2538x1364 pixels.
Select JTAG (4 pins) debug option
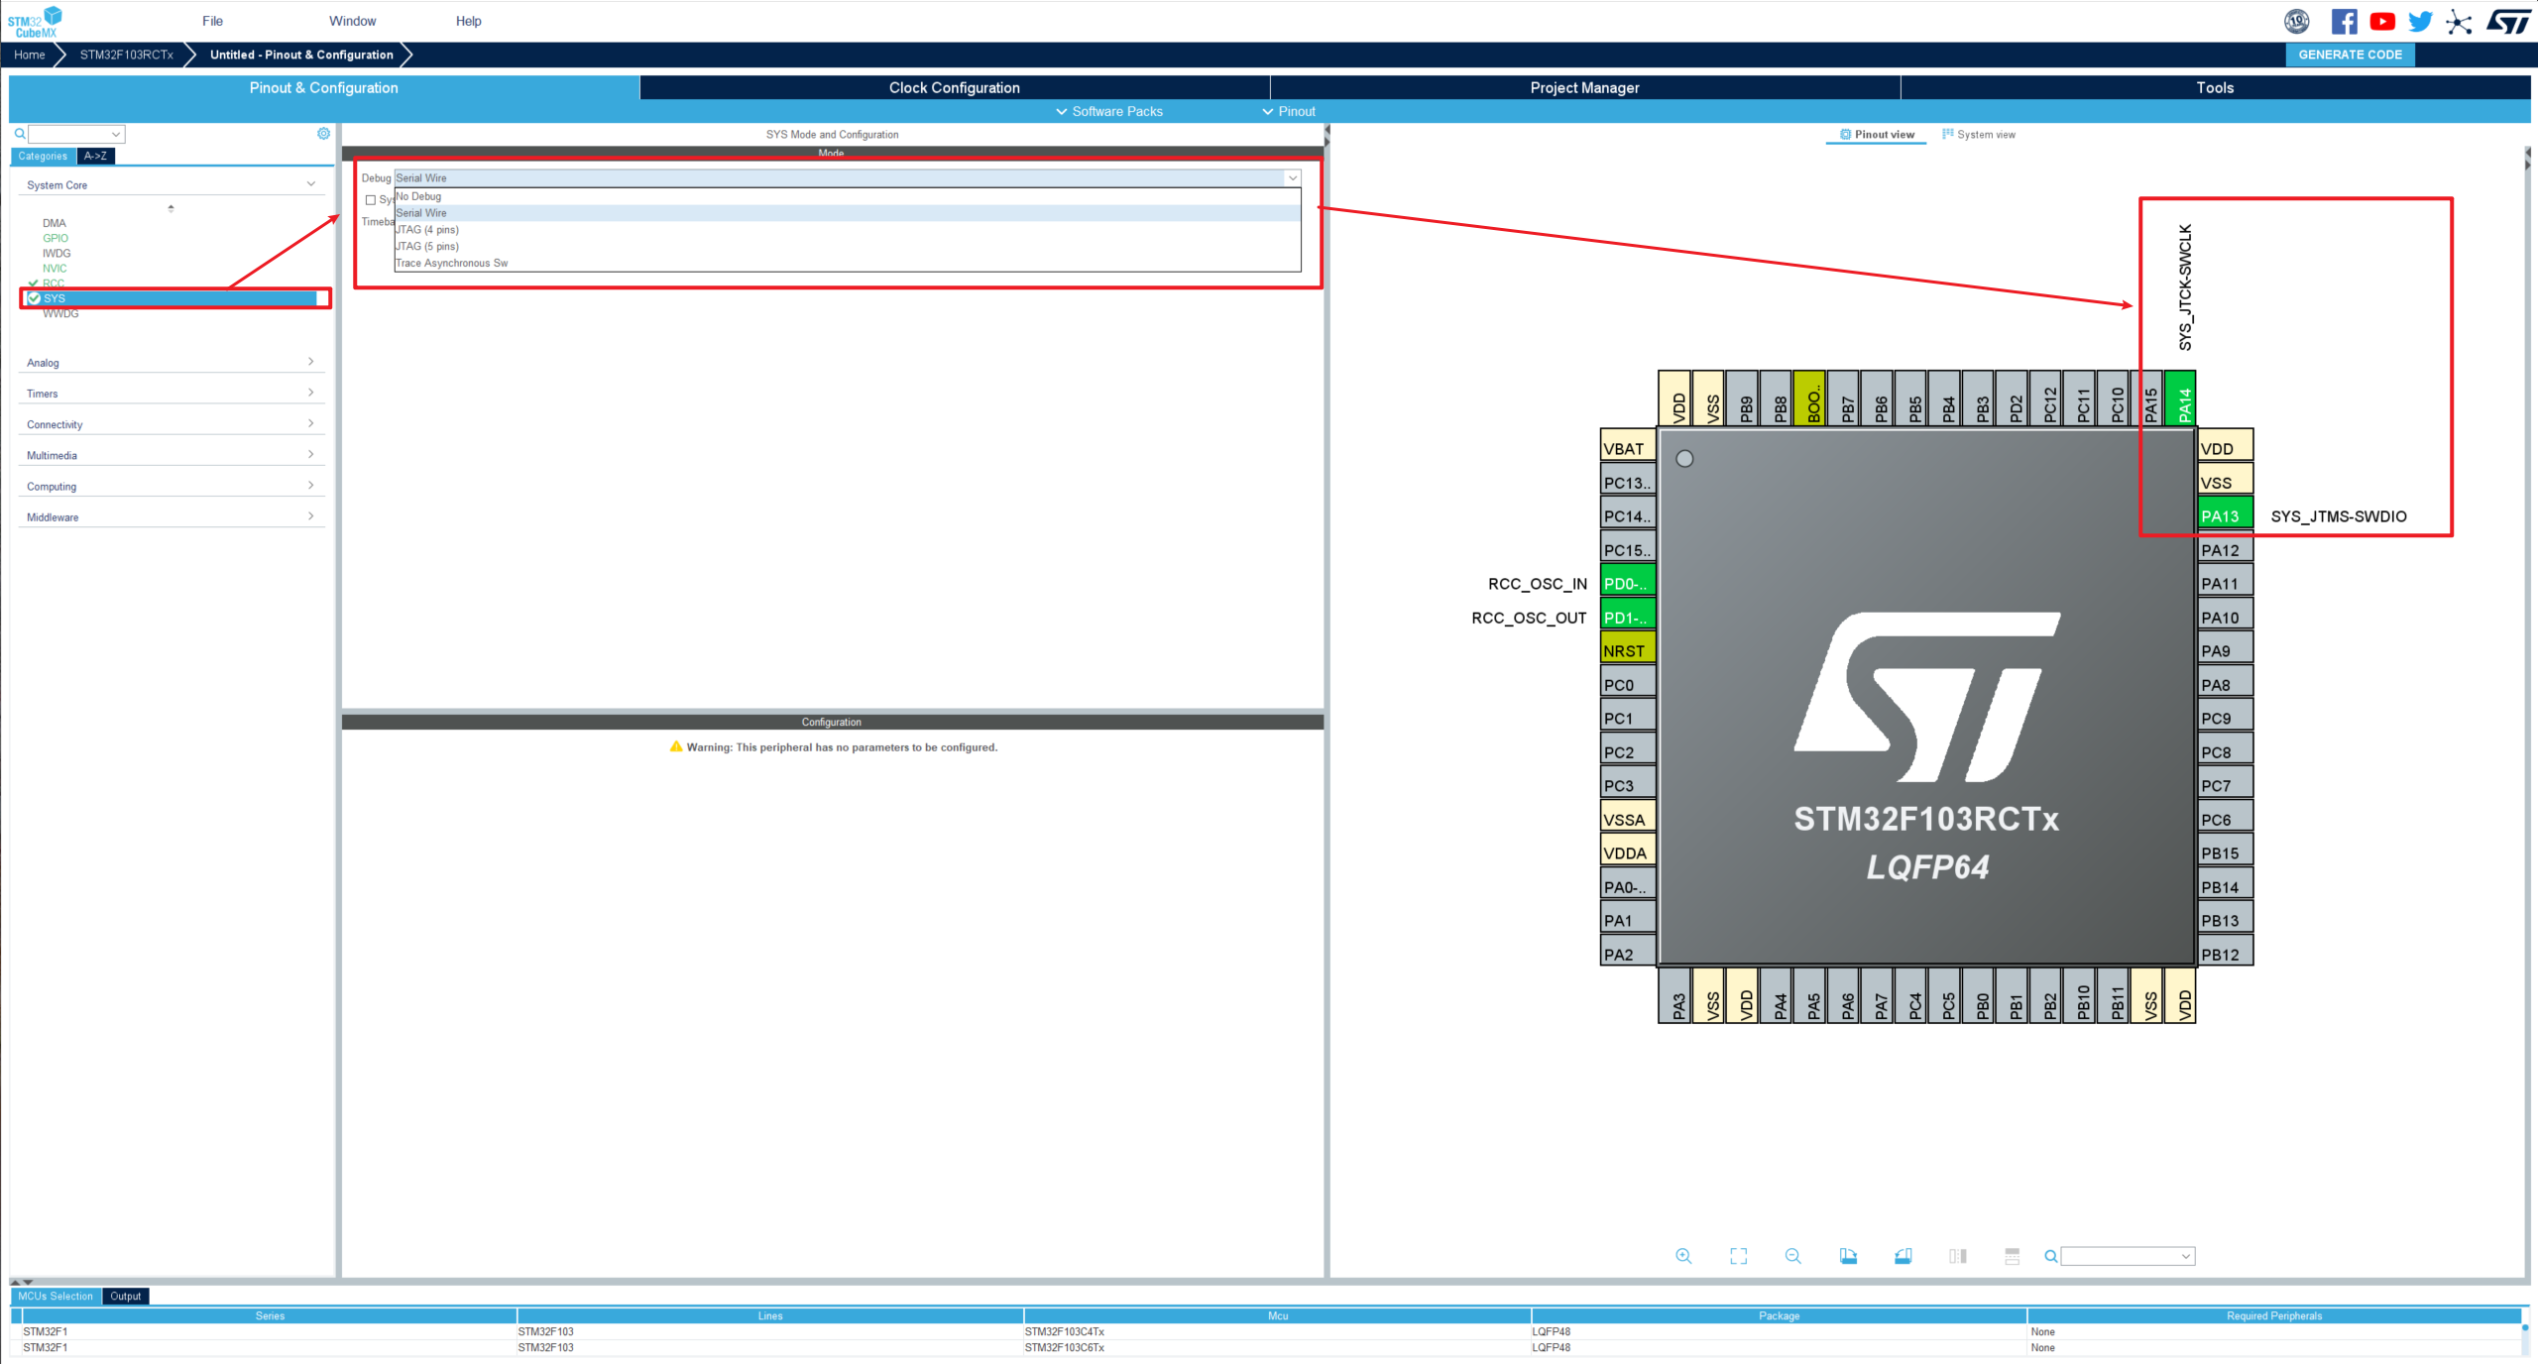click(x=428, y=230)
